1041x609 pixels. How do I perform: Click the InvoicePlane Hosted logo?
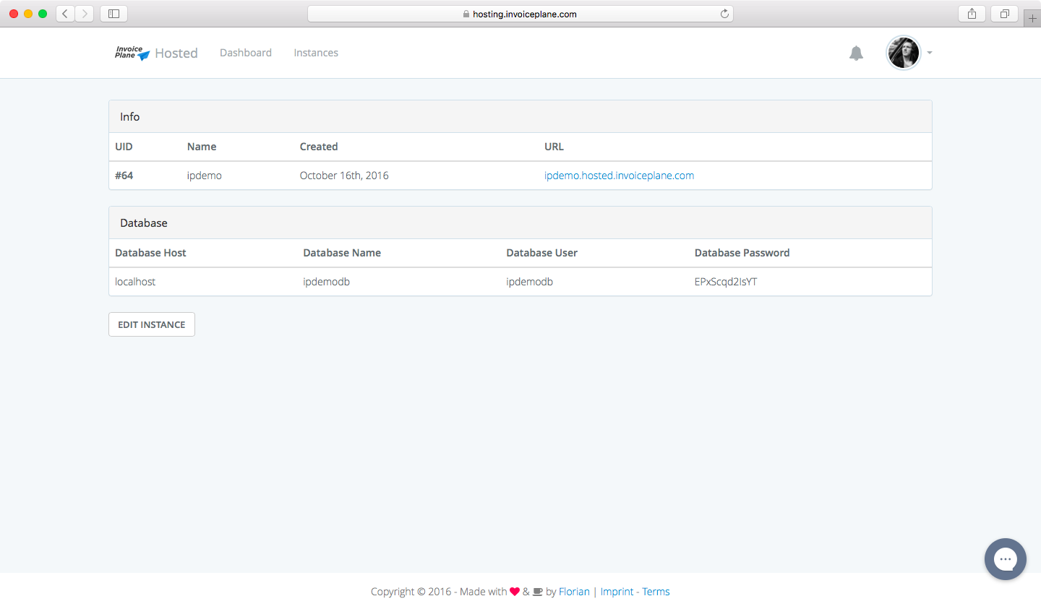point(156,53)
